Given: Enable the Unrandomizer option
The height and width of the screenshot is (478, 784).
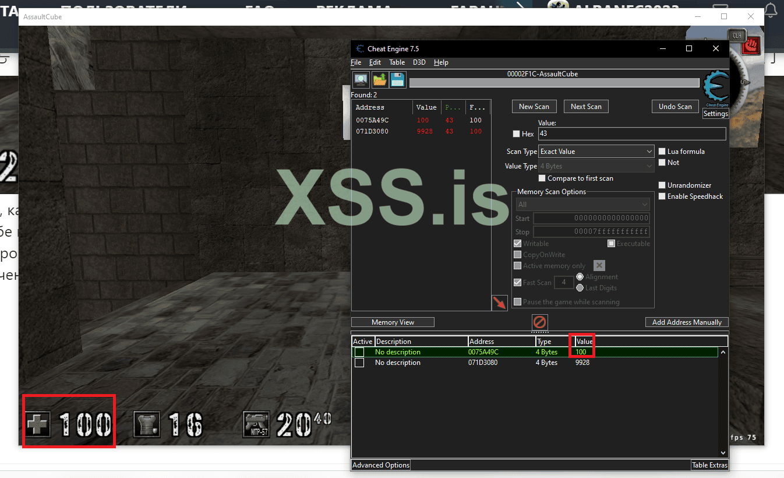Looking at the screenshot, I should 662,185.
